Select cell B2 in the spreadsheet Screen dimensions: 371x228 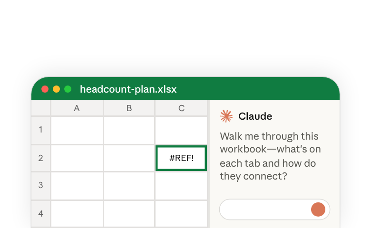point(129,158)
